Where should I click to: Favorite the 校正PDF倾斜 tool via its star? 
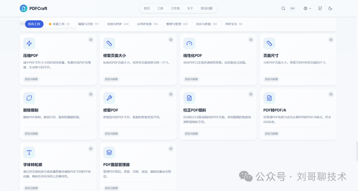(251, 94)
